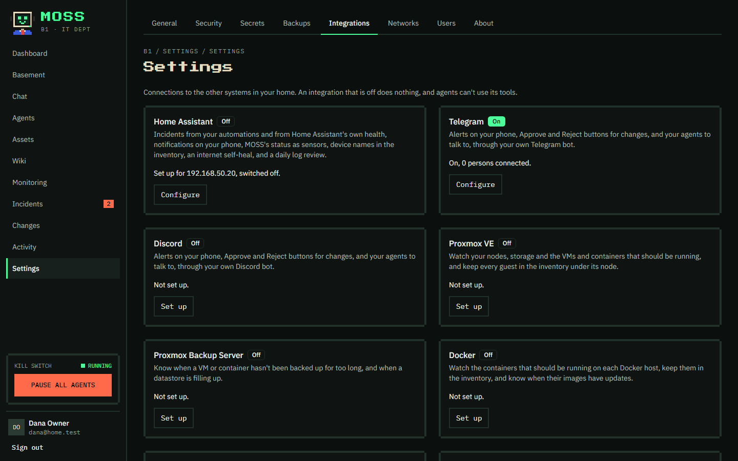Click the dana@home.test email text
Screen dimensions: 738x461
pos(54,432)
